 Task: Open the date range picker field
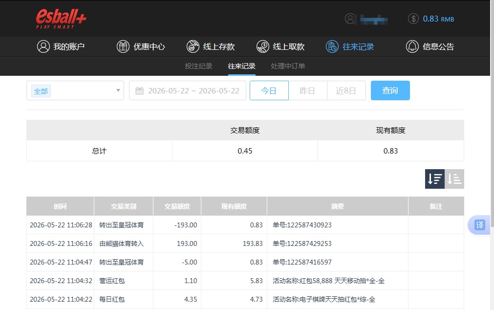point(188,90)
